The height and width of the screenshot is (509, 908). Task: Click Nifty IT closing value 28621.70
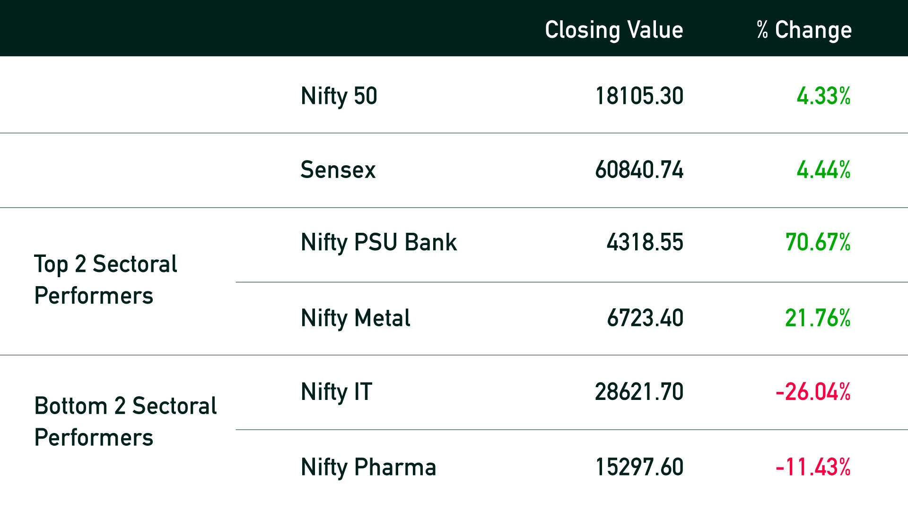pos(639,392)
